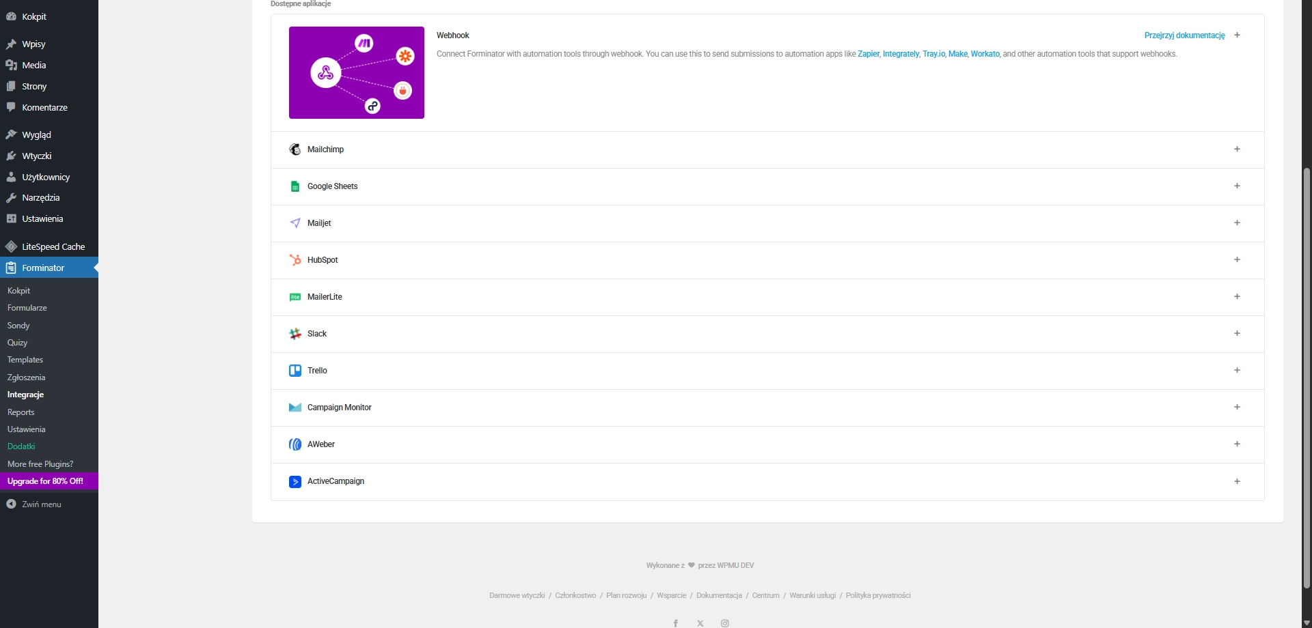Click the Strony pages icon

pos(11,86)
